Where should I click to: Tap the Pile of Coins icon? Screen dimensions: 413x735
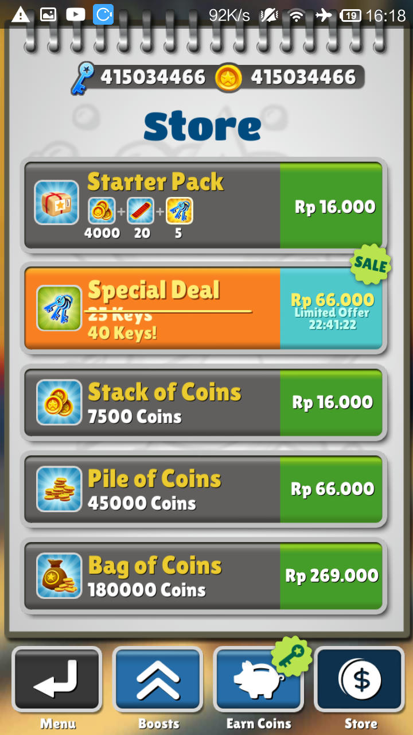pos(59,489)
